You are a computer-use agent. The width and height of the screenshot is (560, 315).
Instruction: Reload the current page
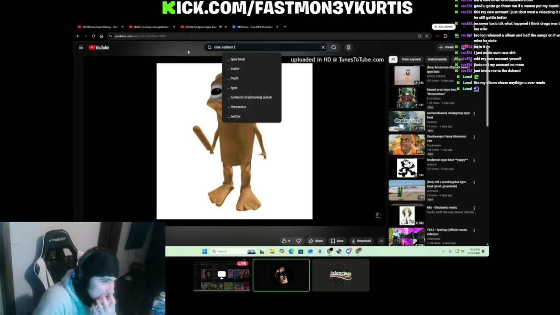point(93,36)
